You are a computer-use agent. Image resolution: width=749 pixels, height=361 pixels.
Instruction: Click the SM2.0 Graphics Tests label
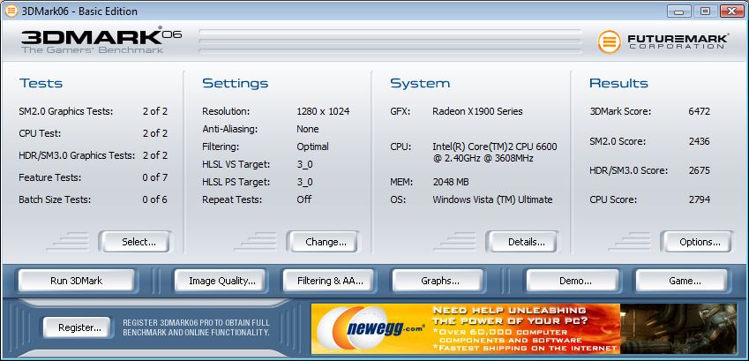[x=66, y=111]
